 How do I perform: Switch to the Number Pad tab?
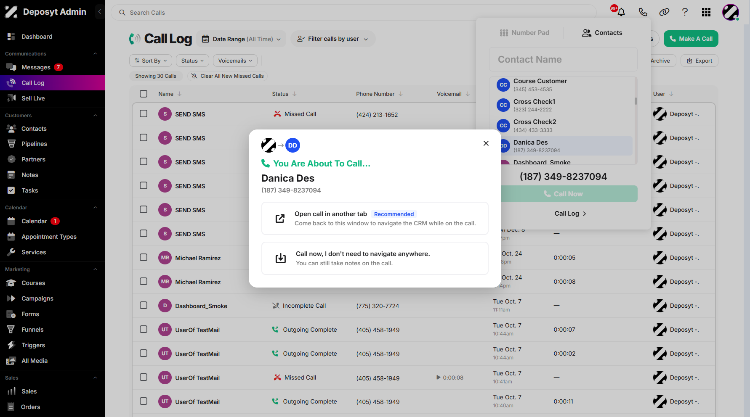click(524, 33)
